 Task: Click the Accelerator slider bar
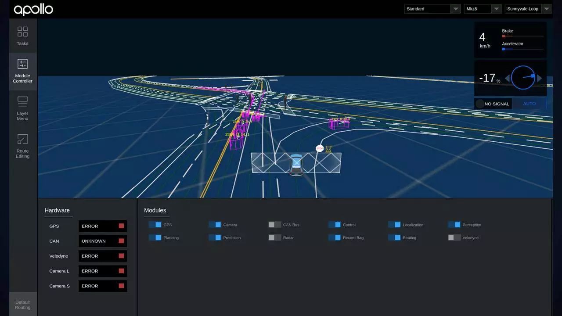(522, 49)
